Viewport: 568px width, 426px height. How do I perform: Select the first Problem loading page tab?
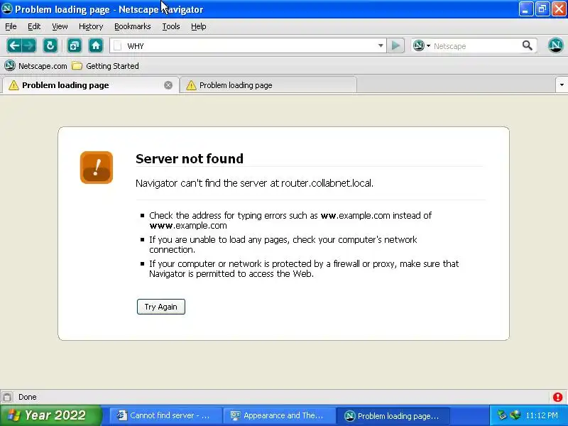tap(90, 85)
